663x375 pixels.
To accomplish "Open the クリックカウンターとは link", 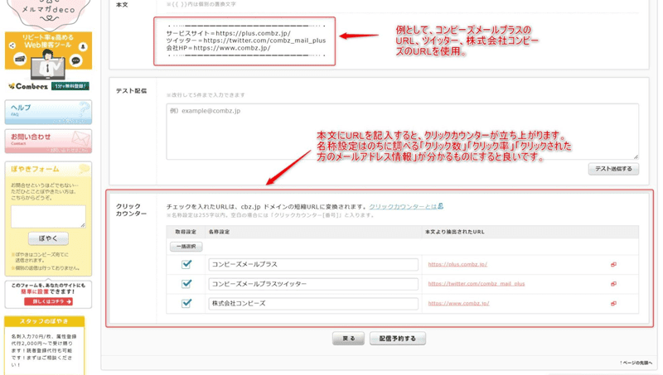I will [403, 206].
